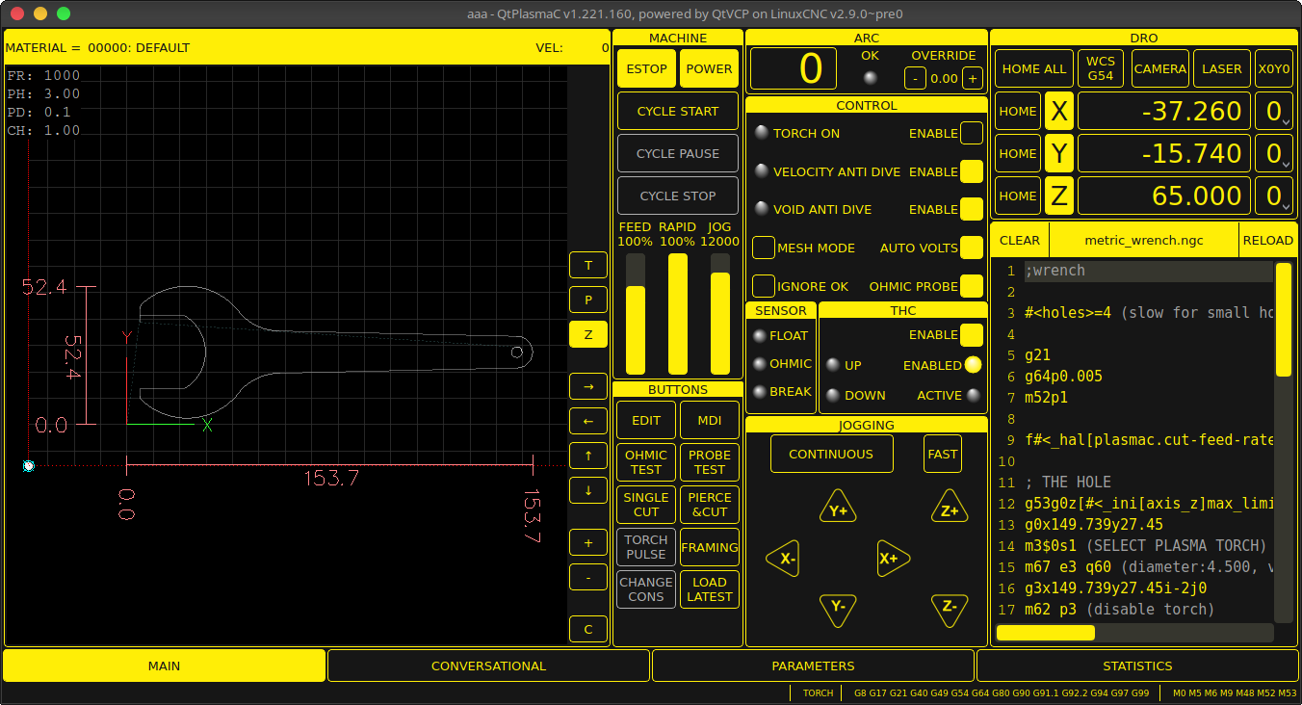This screenshot has width=1302, height=705.
Task: Adjust the FEED override slider
Action: pos(636,314)
